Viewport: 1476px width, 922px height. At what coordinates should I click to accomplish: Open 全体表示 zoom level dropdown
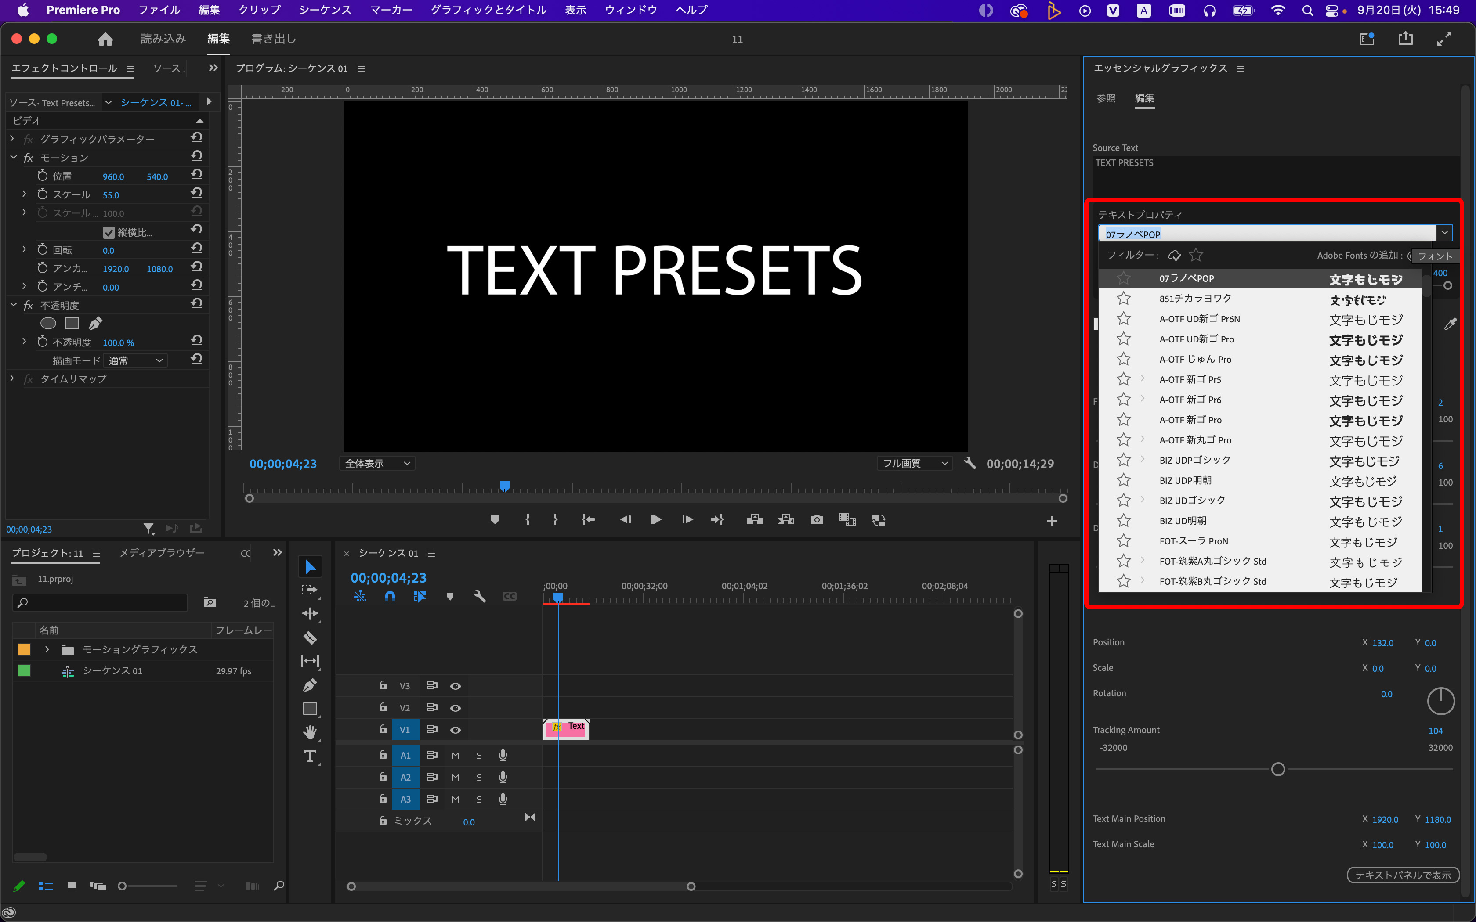click(x=377, y=464)
